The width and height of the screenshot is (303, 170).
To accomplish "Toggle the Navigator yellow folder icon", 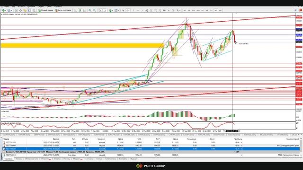I will click(x=25, y=10).
